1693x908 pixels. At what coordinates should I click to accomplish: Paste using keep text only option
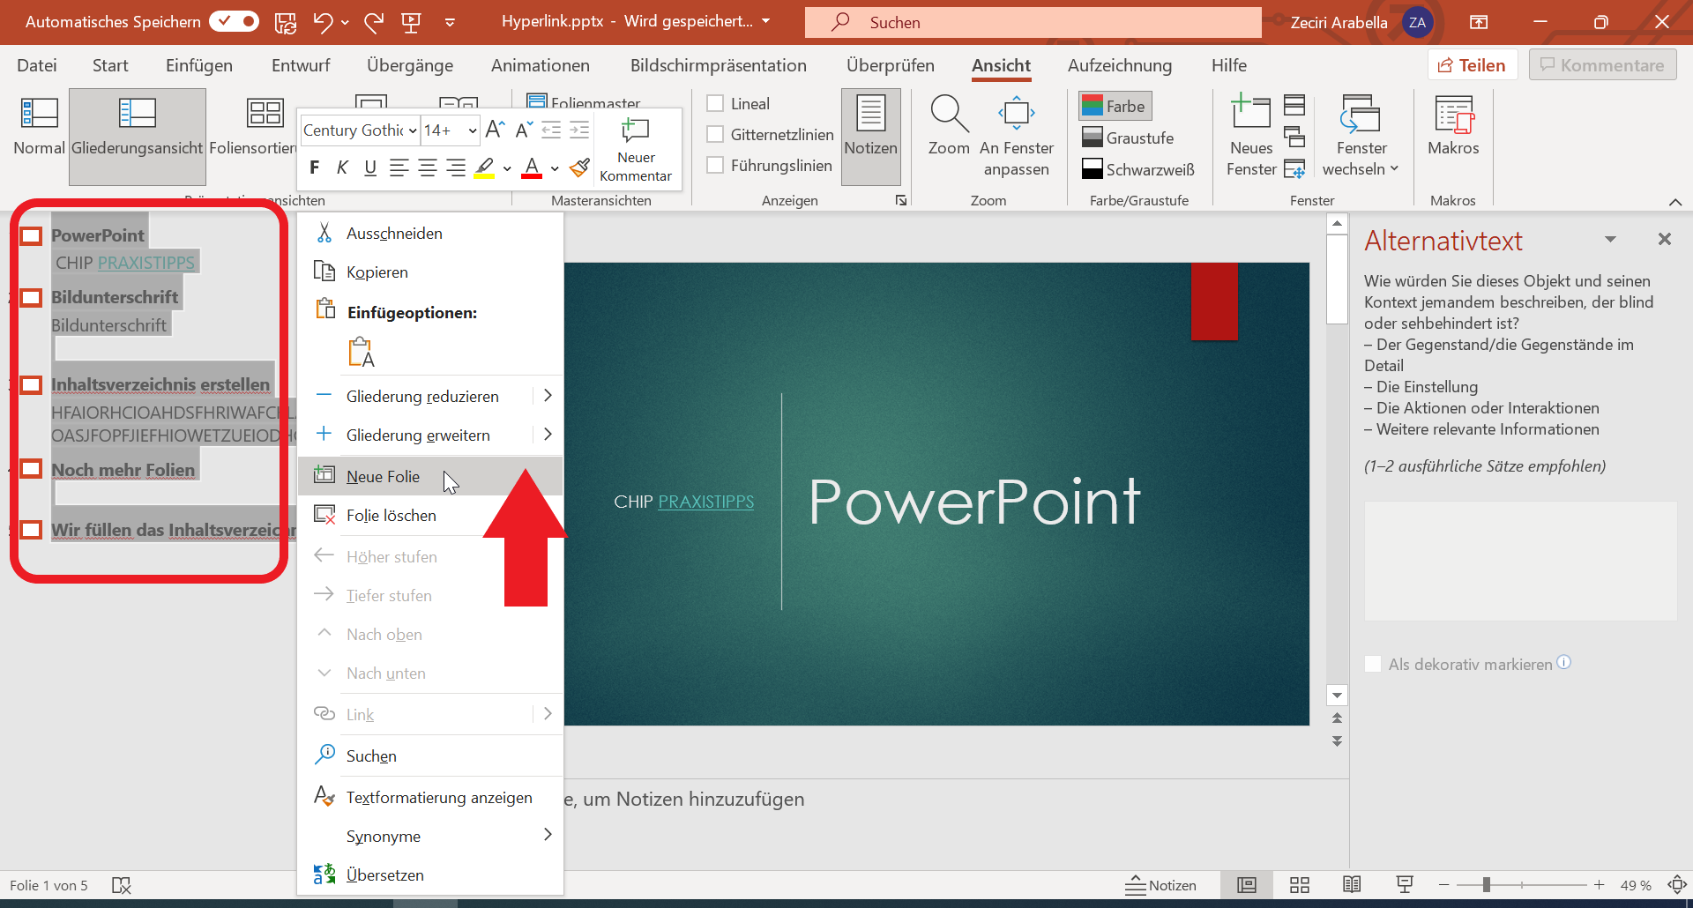pos(361,352)
